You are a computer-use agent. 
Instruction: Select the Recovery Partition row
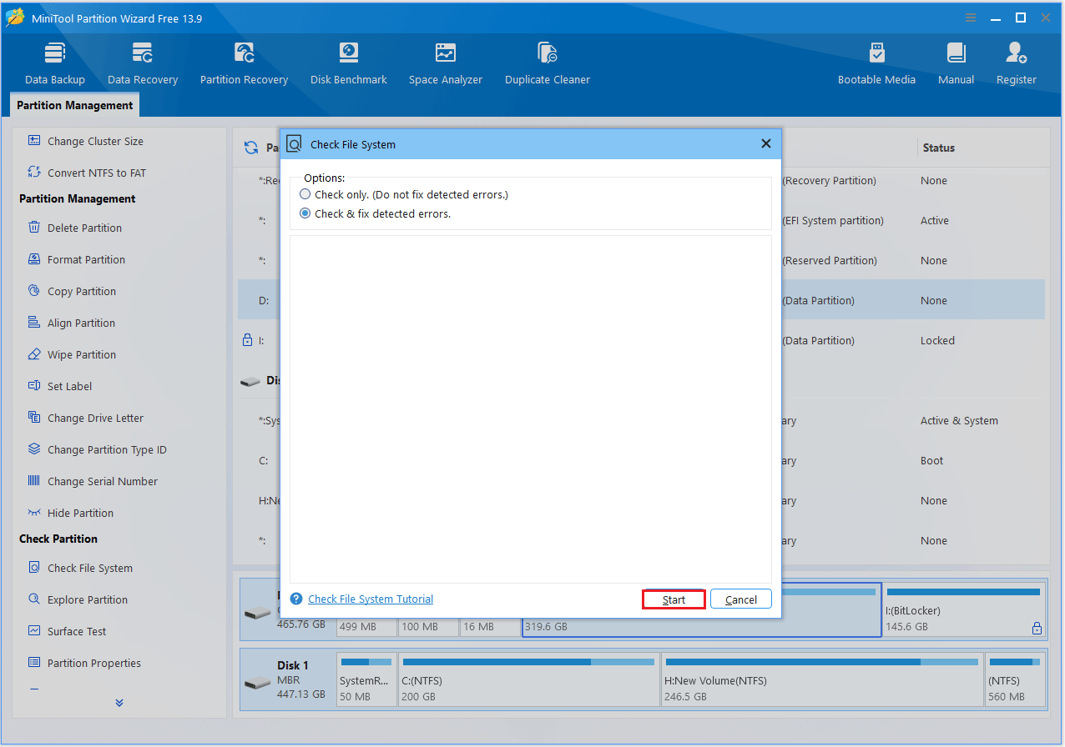(641, 180)
